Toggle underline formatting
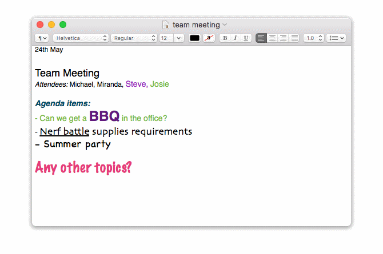The image size is (383, 254). click(246, 38)
